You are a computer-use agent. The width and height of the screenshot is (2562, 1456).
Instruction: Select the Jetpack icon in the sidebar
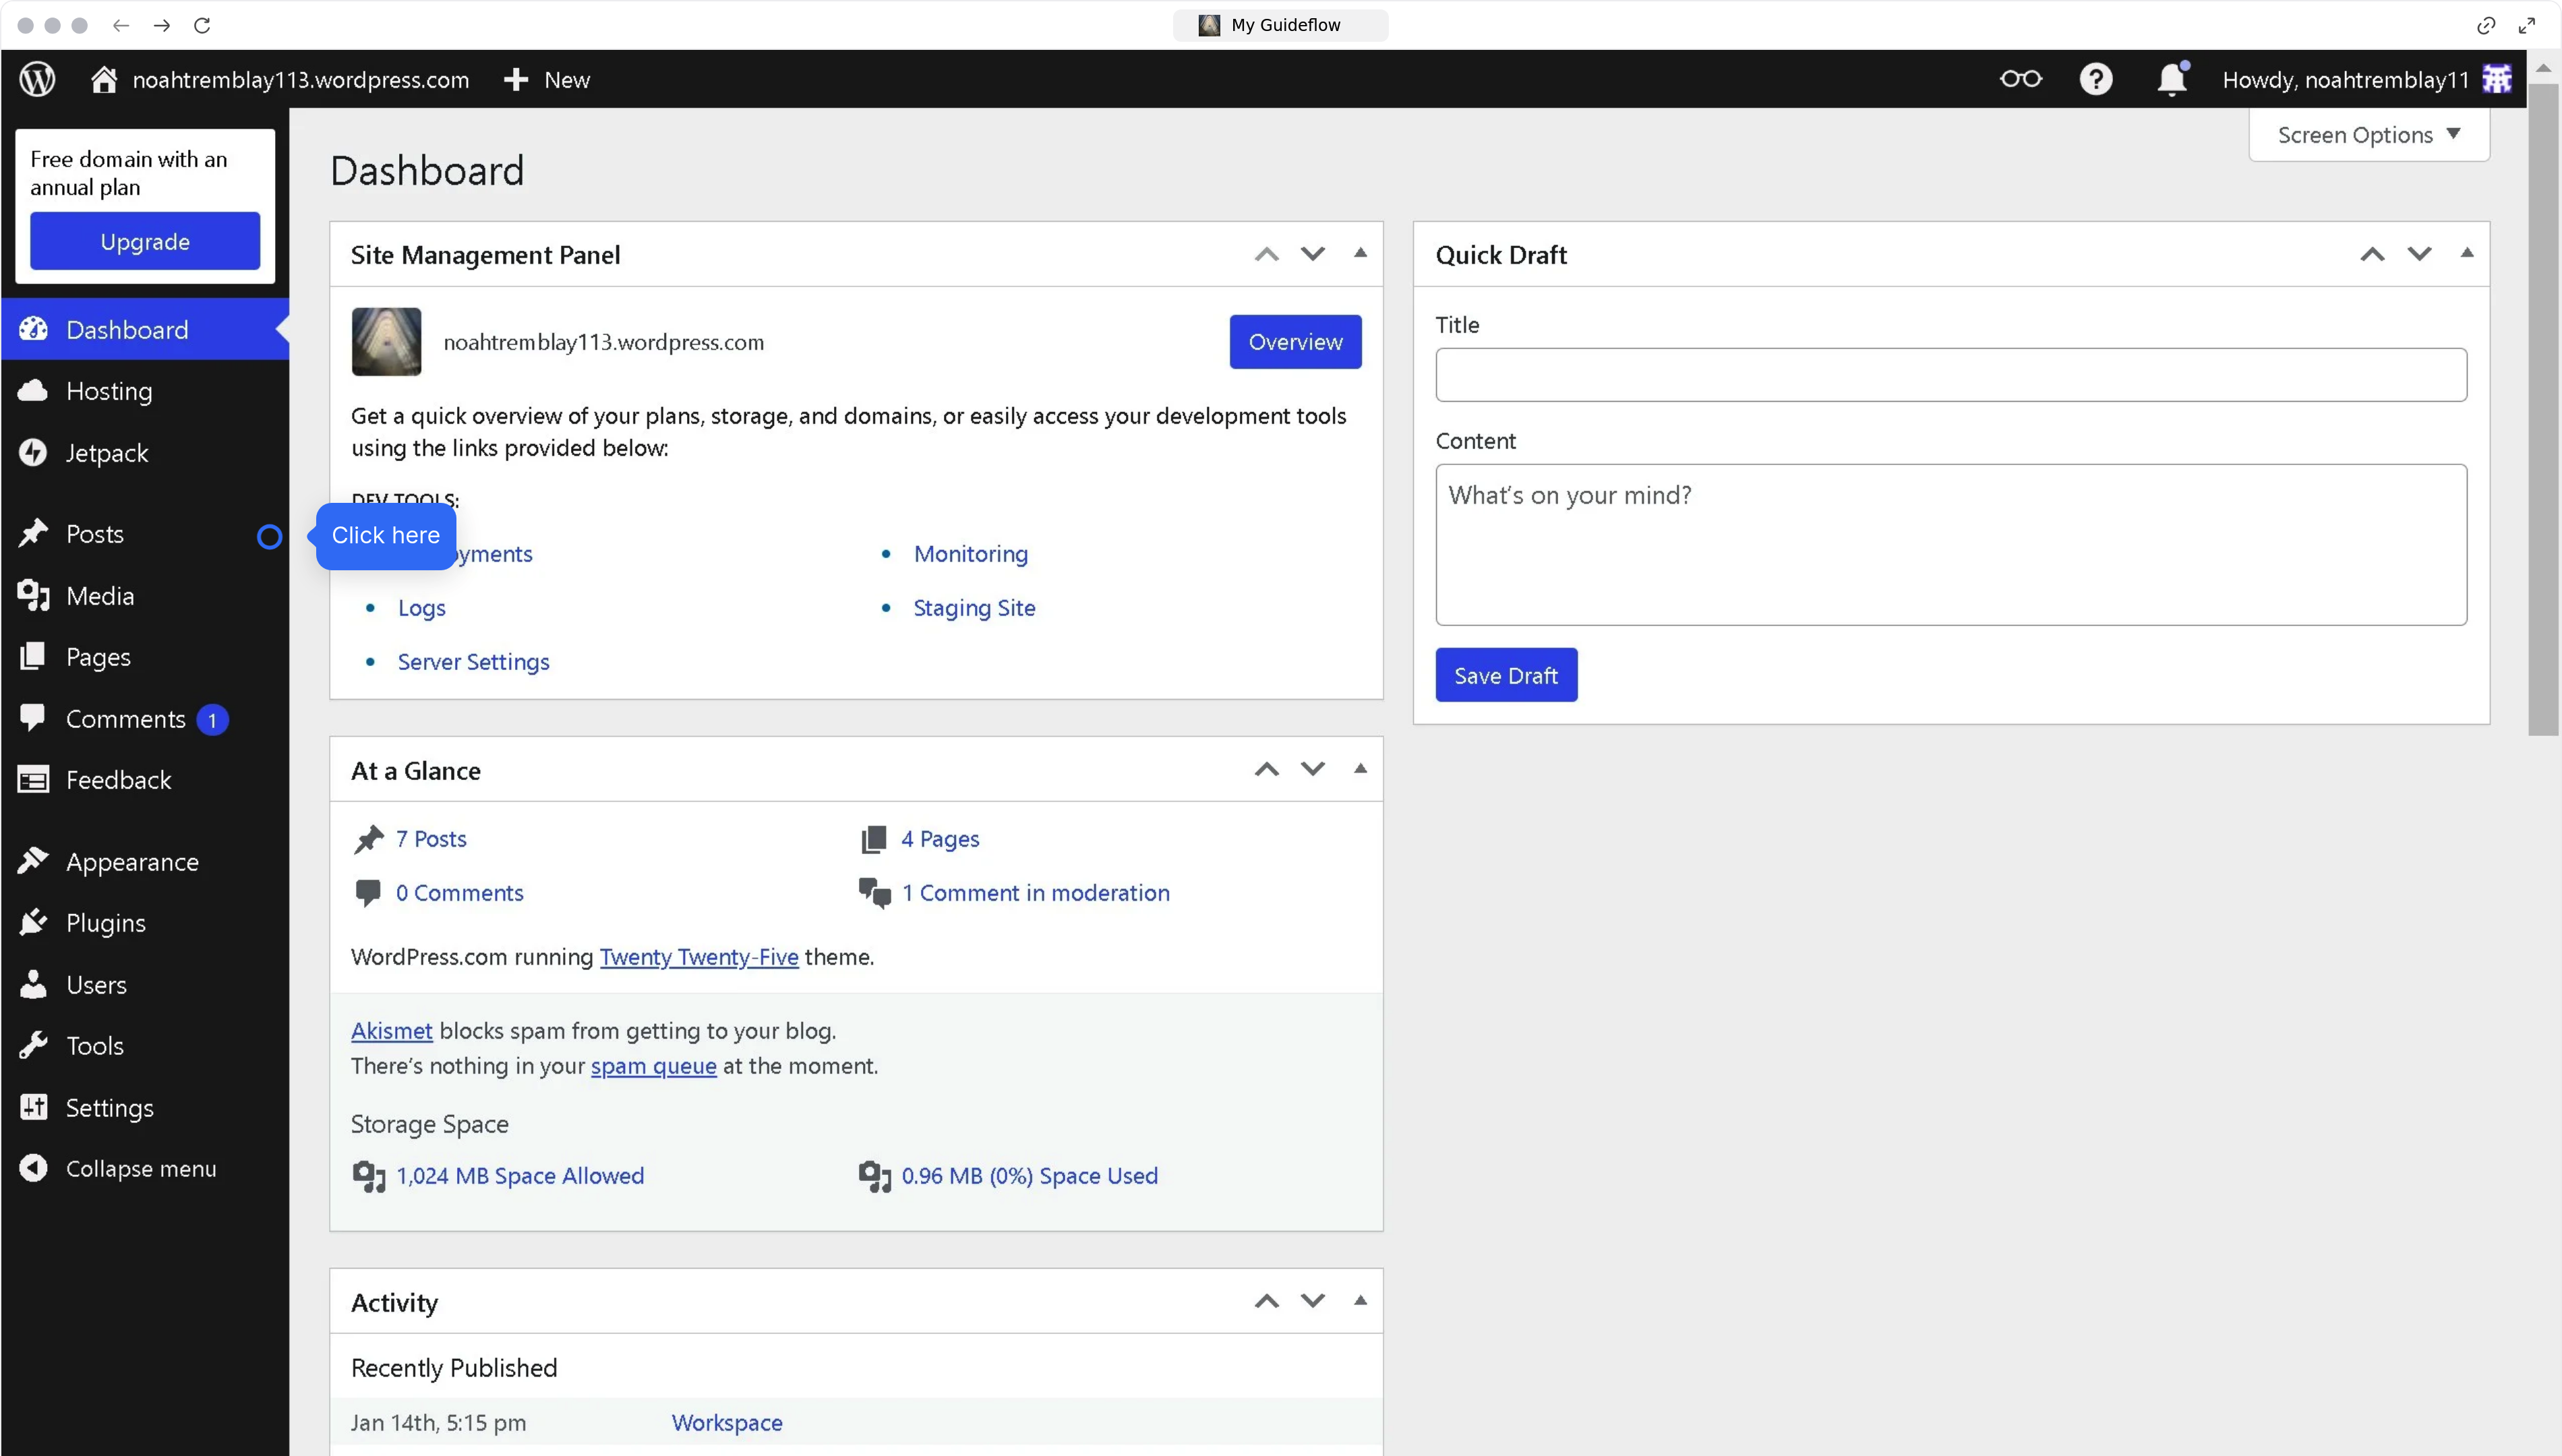(x=34, y=452)
